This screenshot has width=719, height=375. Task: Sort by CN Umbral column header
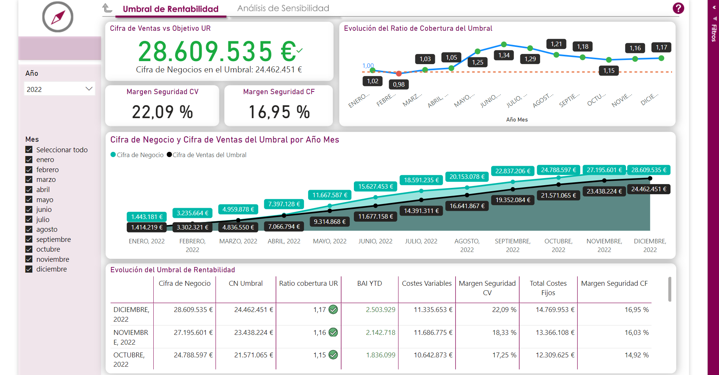pos(246,283)
